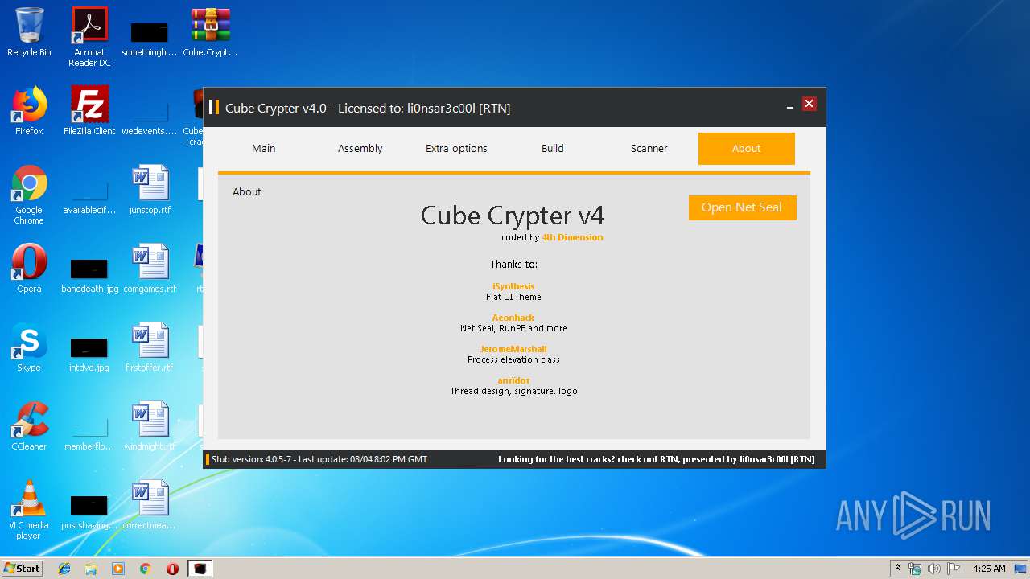Screen dimensions: 1030x579
Task: Close the Cube Crypter window
Action: (x=810, y=104)
